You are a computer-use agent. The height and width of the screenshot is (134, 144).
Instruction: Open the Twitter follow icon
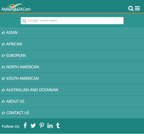tap(33, 126)
